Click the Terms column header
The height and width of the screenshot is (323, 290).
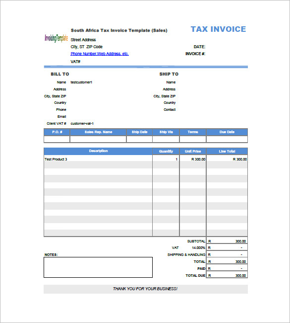coord(193,132)
